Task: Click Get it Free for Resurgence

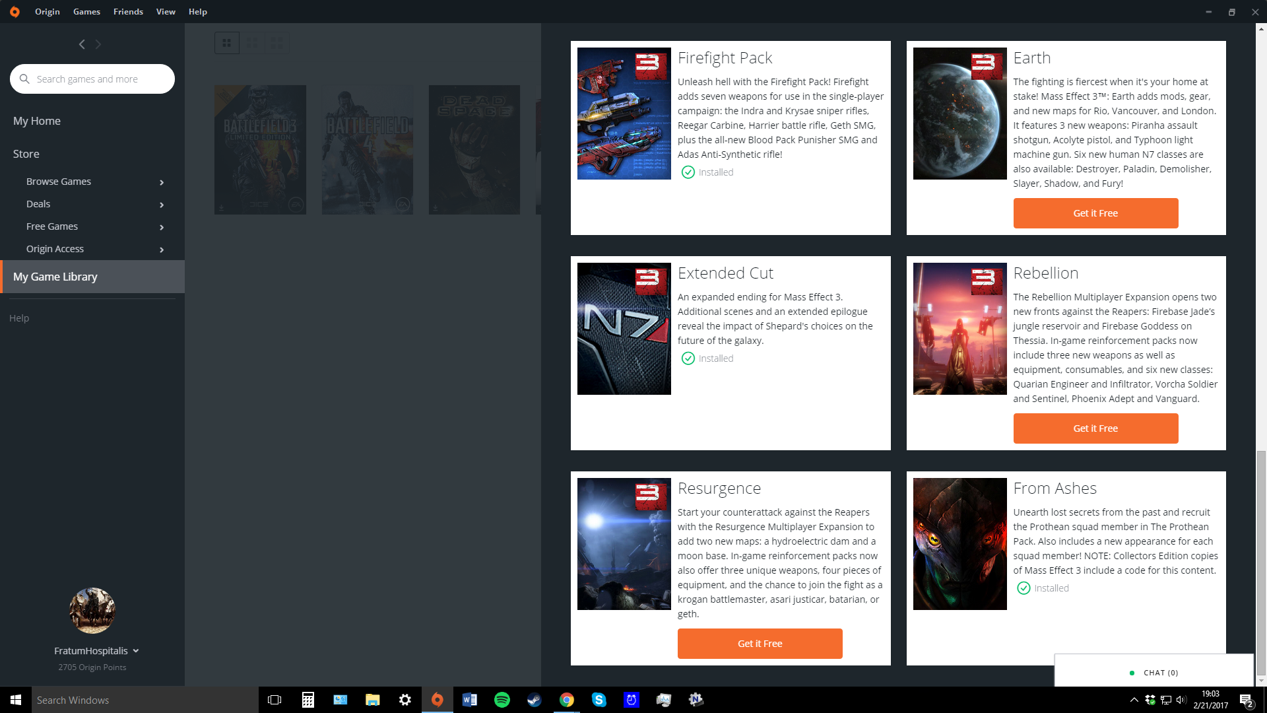Action: point(760,644)
